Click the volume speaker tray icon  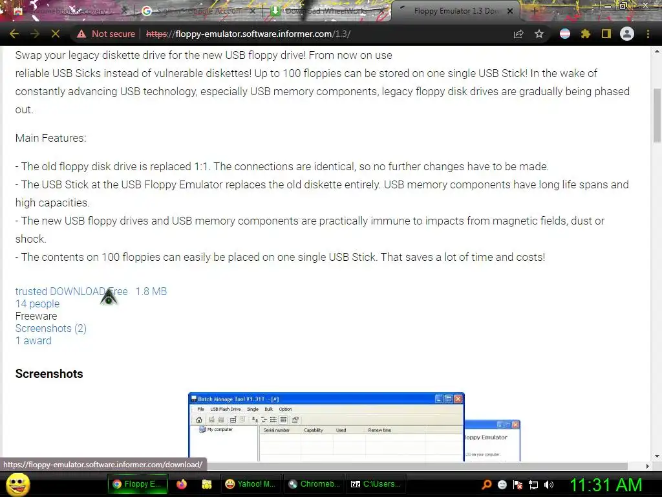[549, 484]
